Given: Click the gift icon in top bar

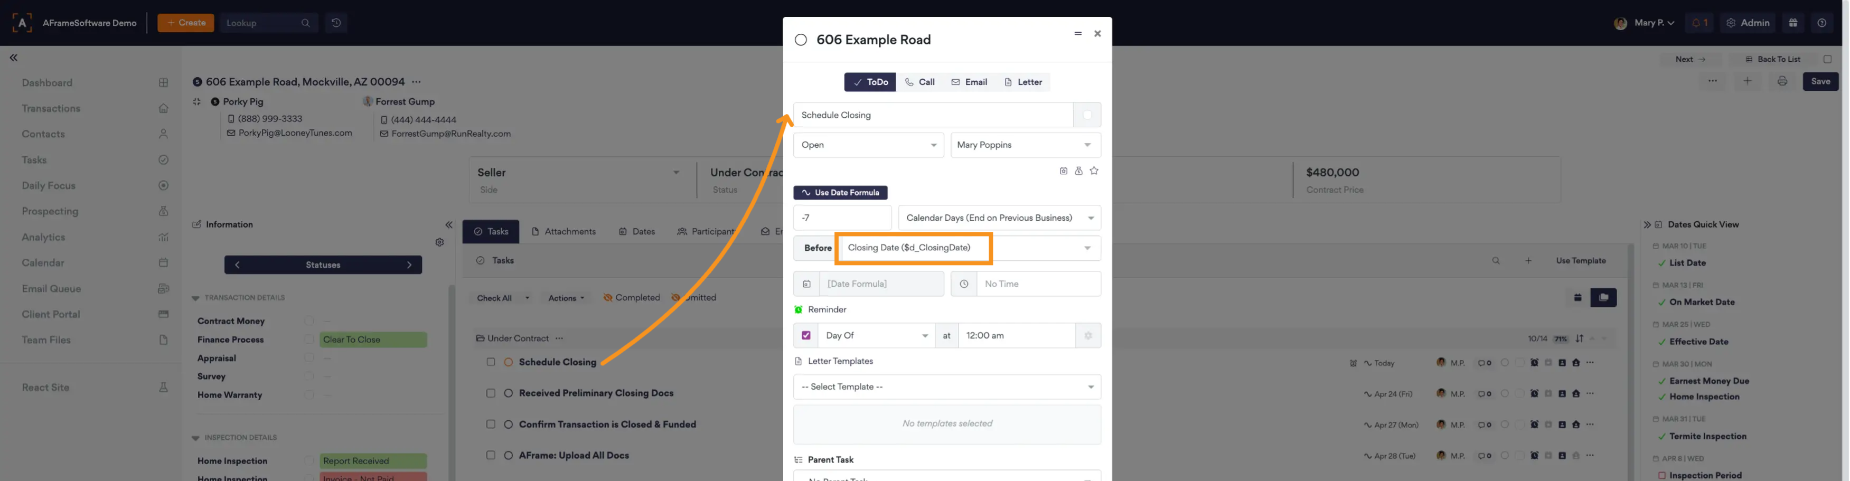Looking at the screenshot, I should click(1793, 23).
